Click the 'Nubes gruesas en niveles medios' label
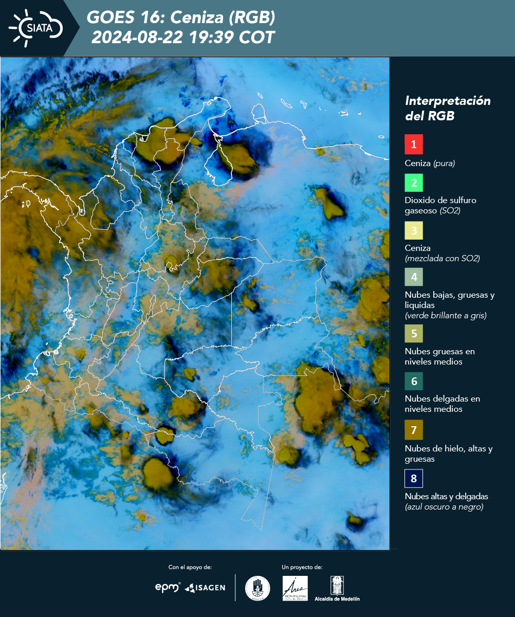This screenshot has height=617, width=515. [x=440, y=357]
